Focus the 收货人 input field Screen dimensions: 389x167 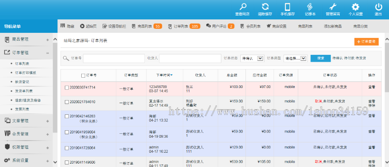click(190, 59)
